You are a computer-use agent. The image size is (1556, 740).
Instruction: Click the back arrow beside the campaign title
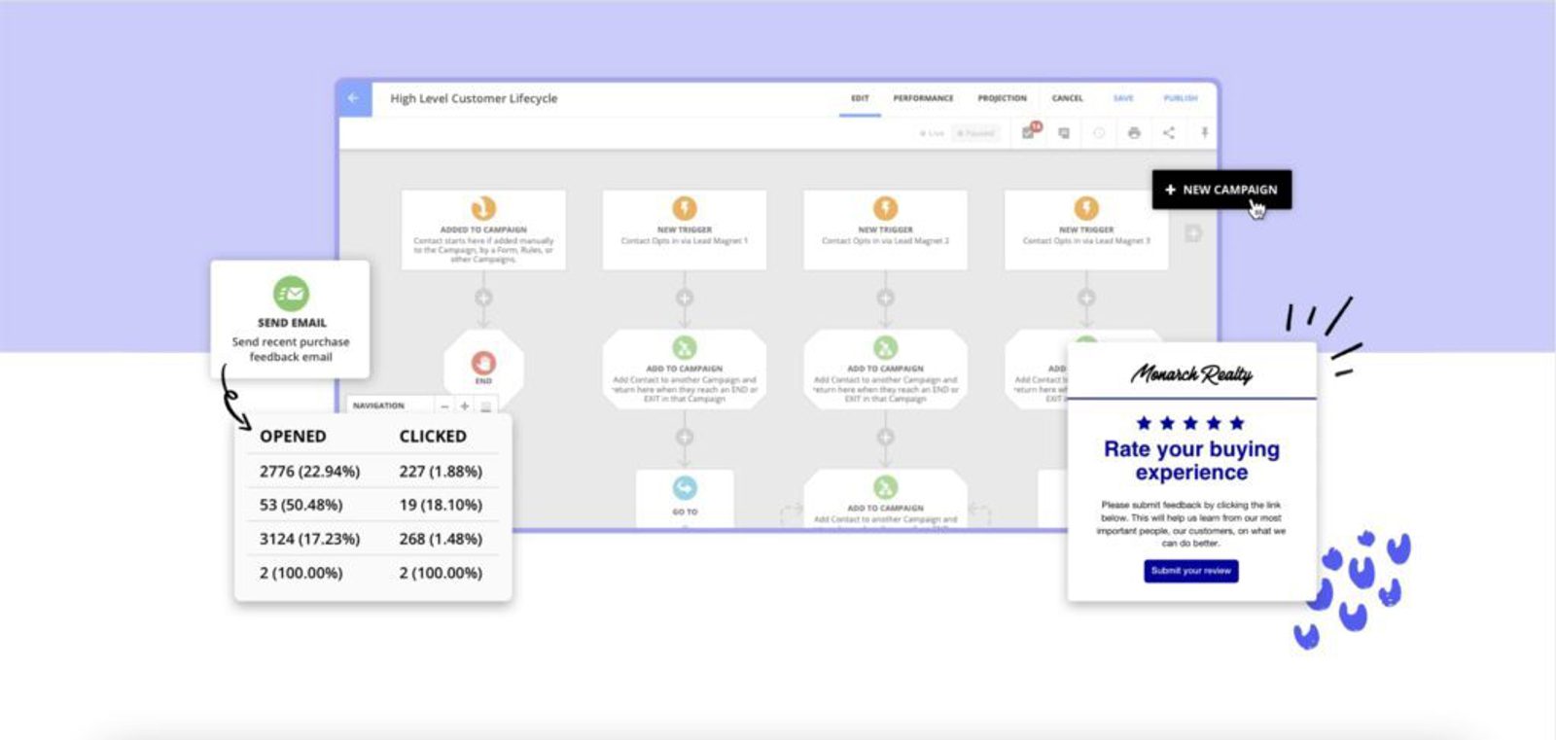click(x=353, y=98)
